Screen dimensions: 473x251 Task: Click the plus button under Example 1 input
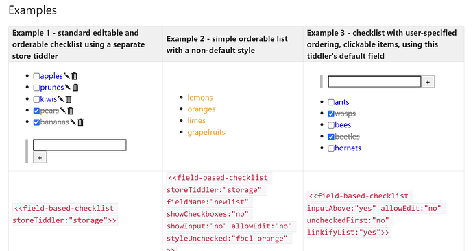tap(40, 158)
